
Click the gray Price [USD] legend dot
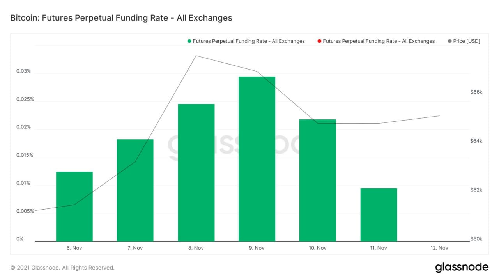point(449,41)
